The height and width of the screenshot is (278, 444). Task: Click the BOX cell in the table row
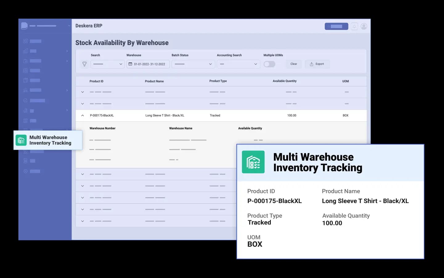(346, 115)
